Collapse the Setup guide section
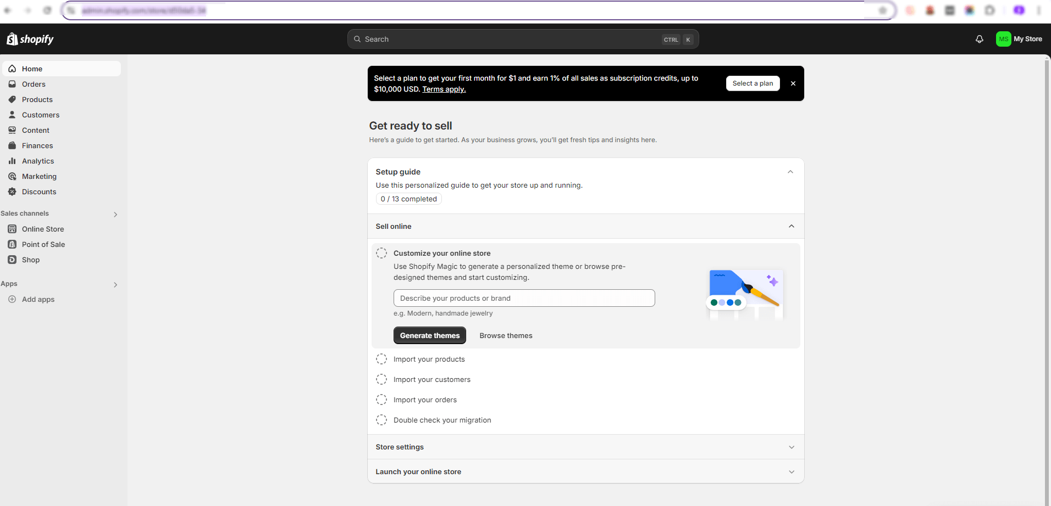The width and height of the screenshot is (1051, 506). pos(790,171)
